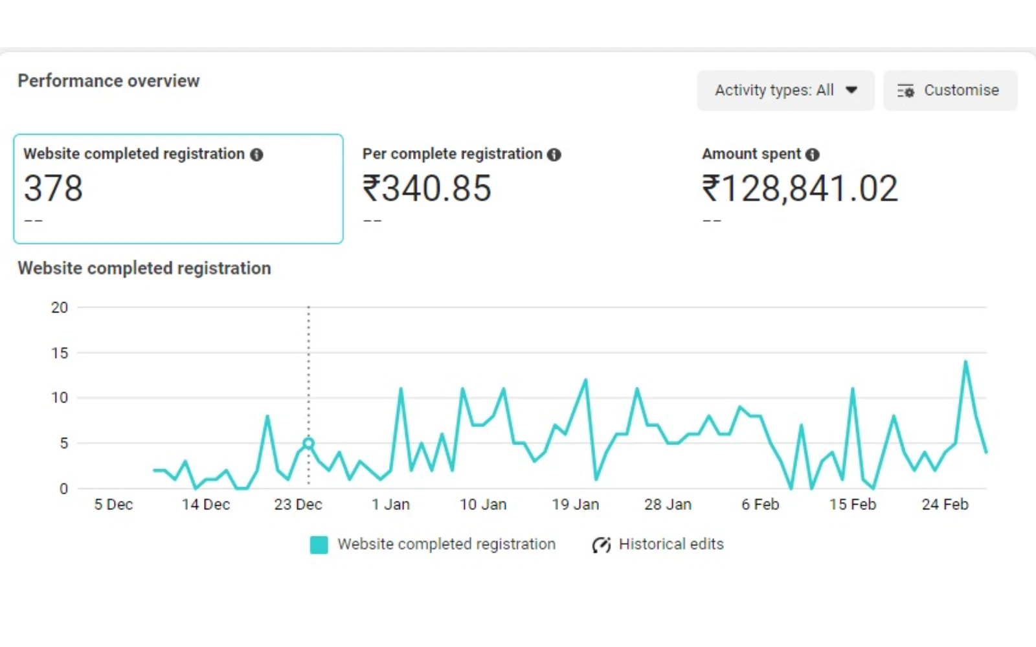Select the Website completed registration metric card
Viewport: 1036px width, 647px height.
178,189
